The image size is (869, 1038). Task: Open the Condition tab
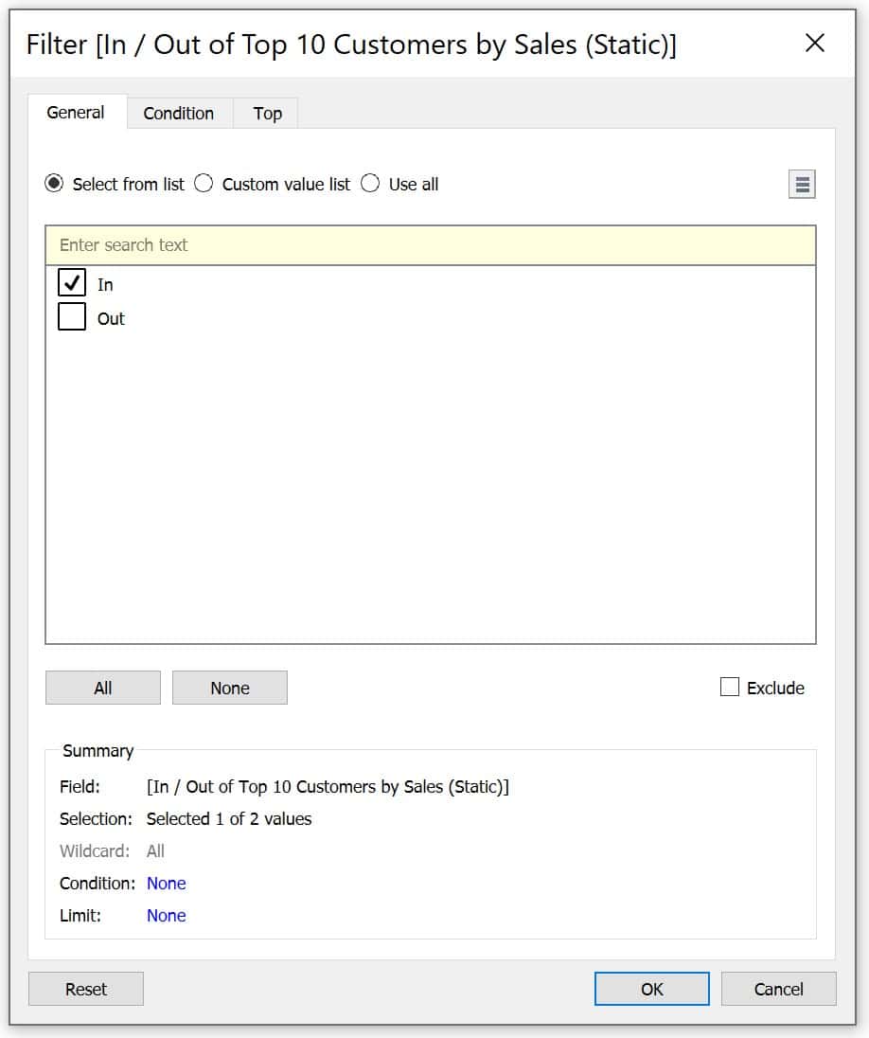pos(179,114)
